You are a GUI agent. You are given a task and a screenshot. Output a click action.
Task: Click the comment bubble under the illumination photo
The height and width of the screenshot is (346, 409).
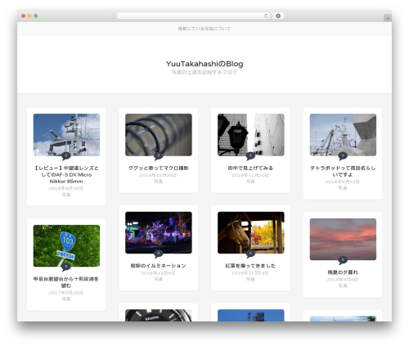[x=158, y=254]
